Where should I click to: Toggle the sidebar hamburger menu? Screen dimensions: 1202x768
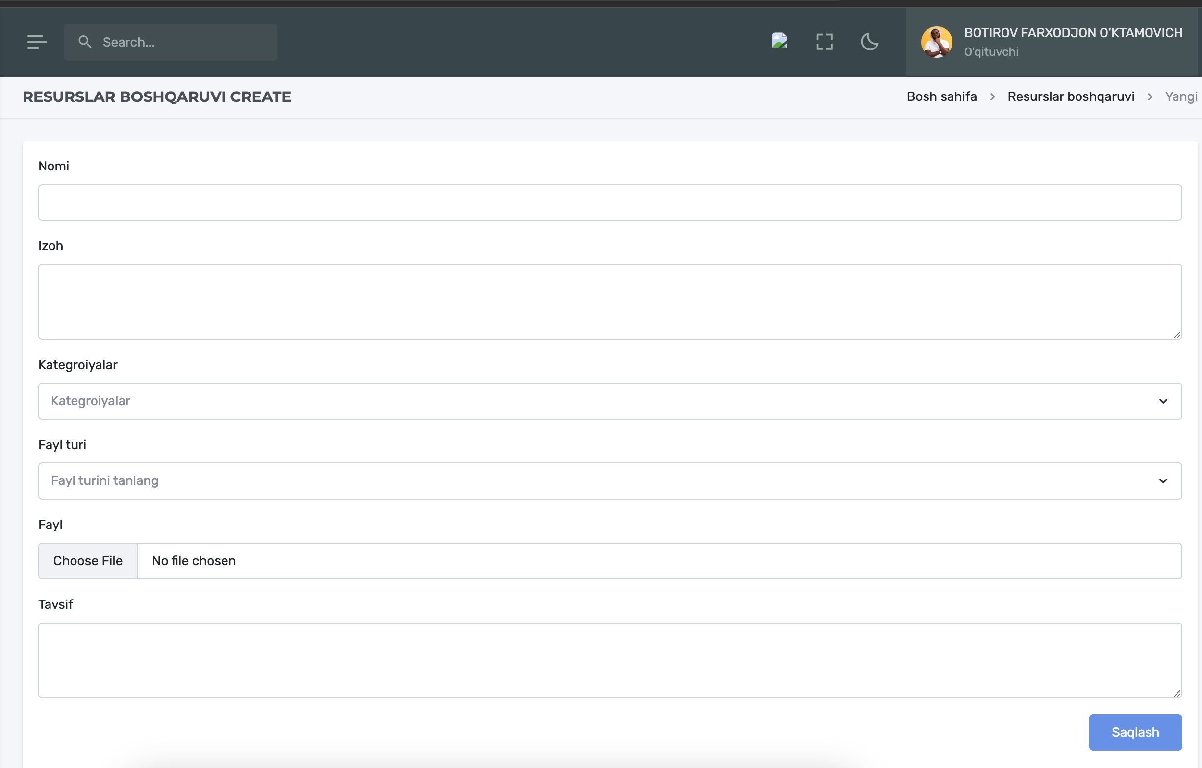point(37,42)
